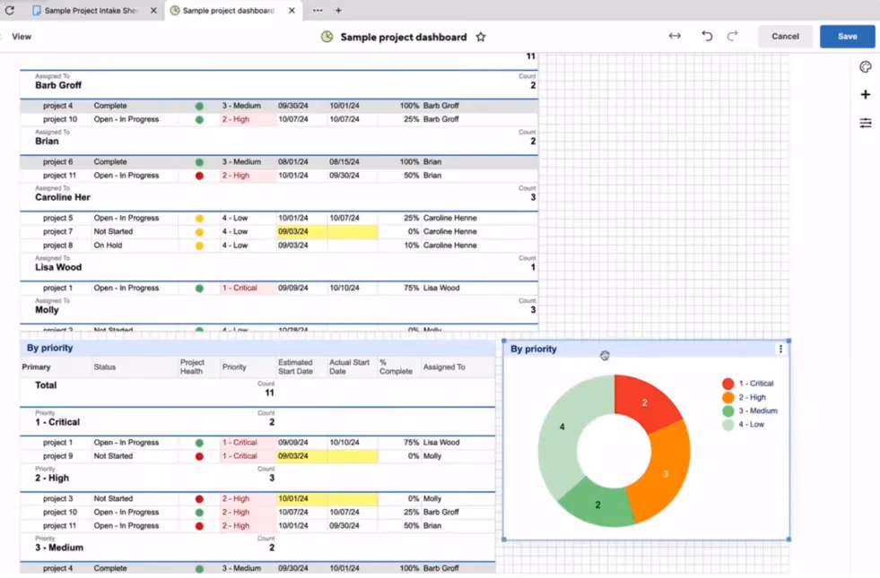Select the red donut chart segment
880x578 pixels.
(x=646, y=401)
